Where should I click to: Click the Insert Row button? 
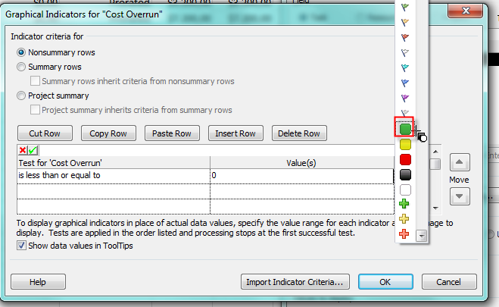pyautogui.click(x=235, y=133)
